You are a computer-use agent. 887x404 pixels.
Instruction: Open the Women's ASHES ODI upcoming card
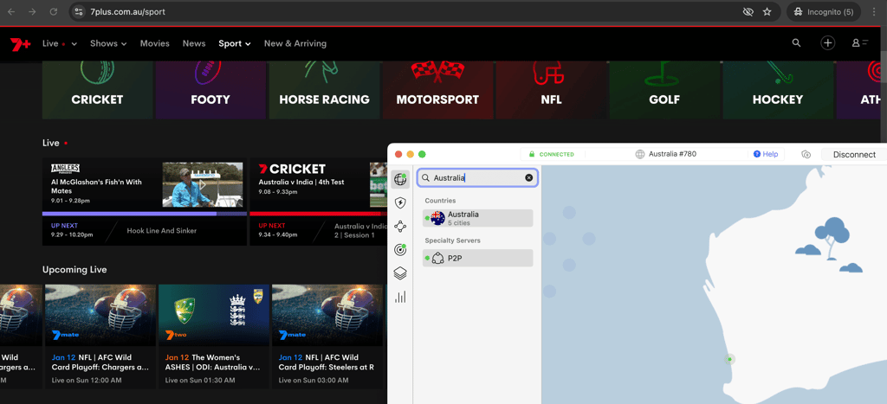pyautogui.click(x=213, y=337)
